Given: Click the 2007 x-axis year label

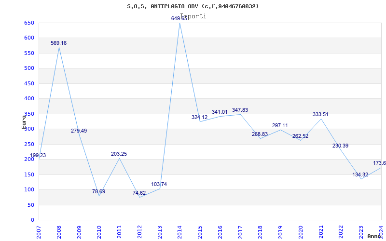Looking at the screenshot, I should pyautogui.click(x=39, y=232).
